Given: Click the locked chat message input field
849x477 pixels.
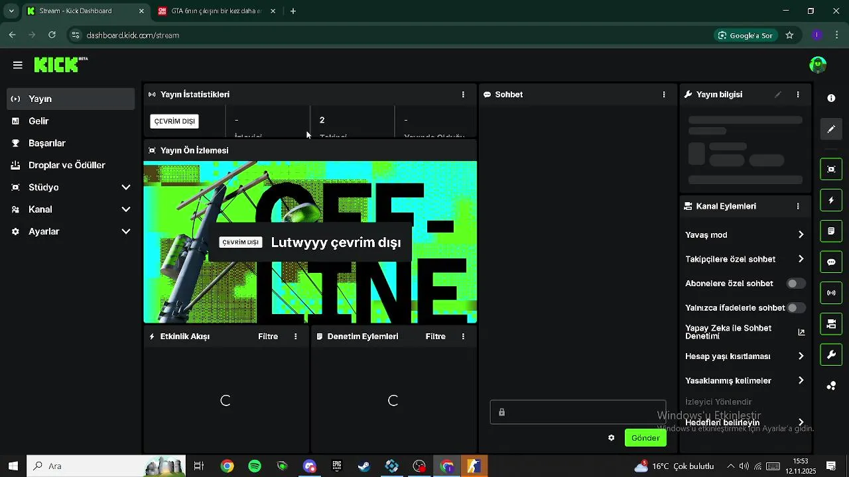Looking at the screenshot, I should coord(578,412).
